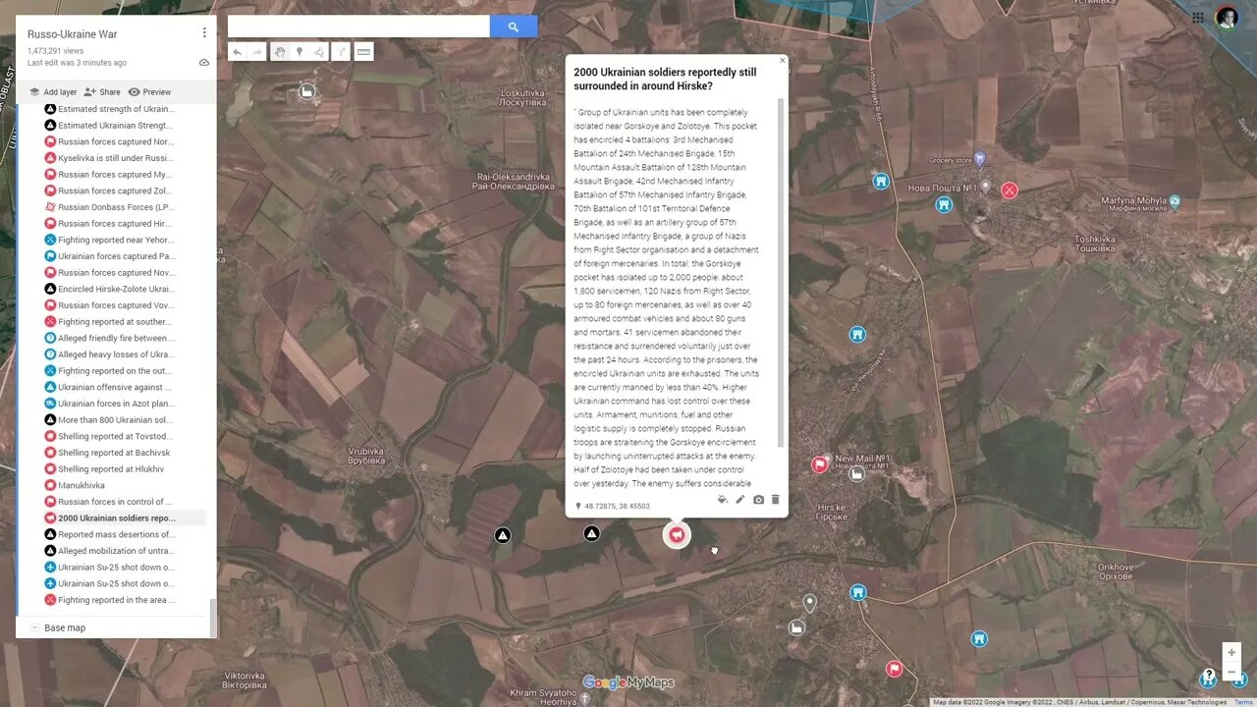Select the Draw a line tool

pos(319,52)
